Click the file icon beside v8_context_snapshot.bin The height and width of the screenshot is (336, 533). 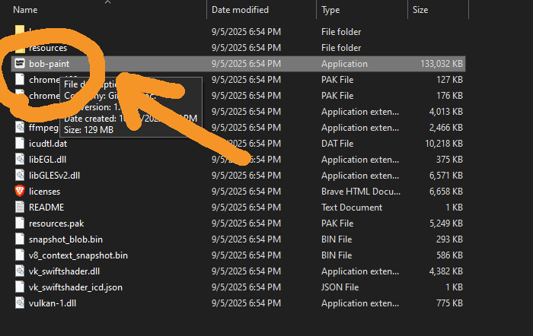[20, 255]
